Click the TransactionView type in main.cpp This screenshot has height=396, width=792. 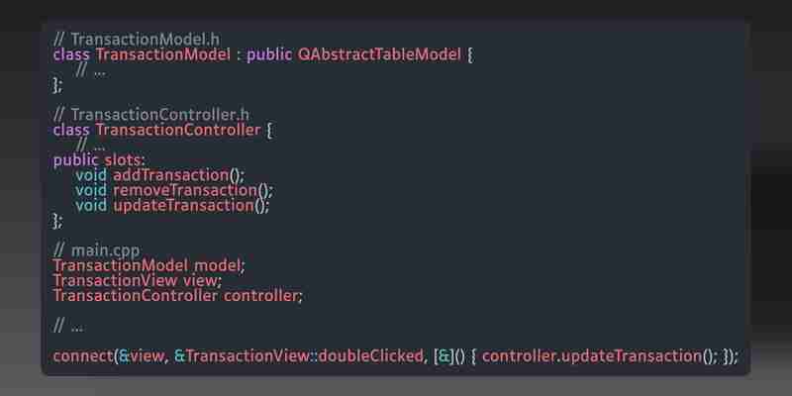115,280
